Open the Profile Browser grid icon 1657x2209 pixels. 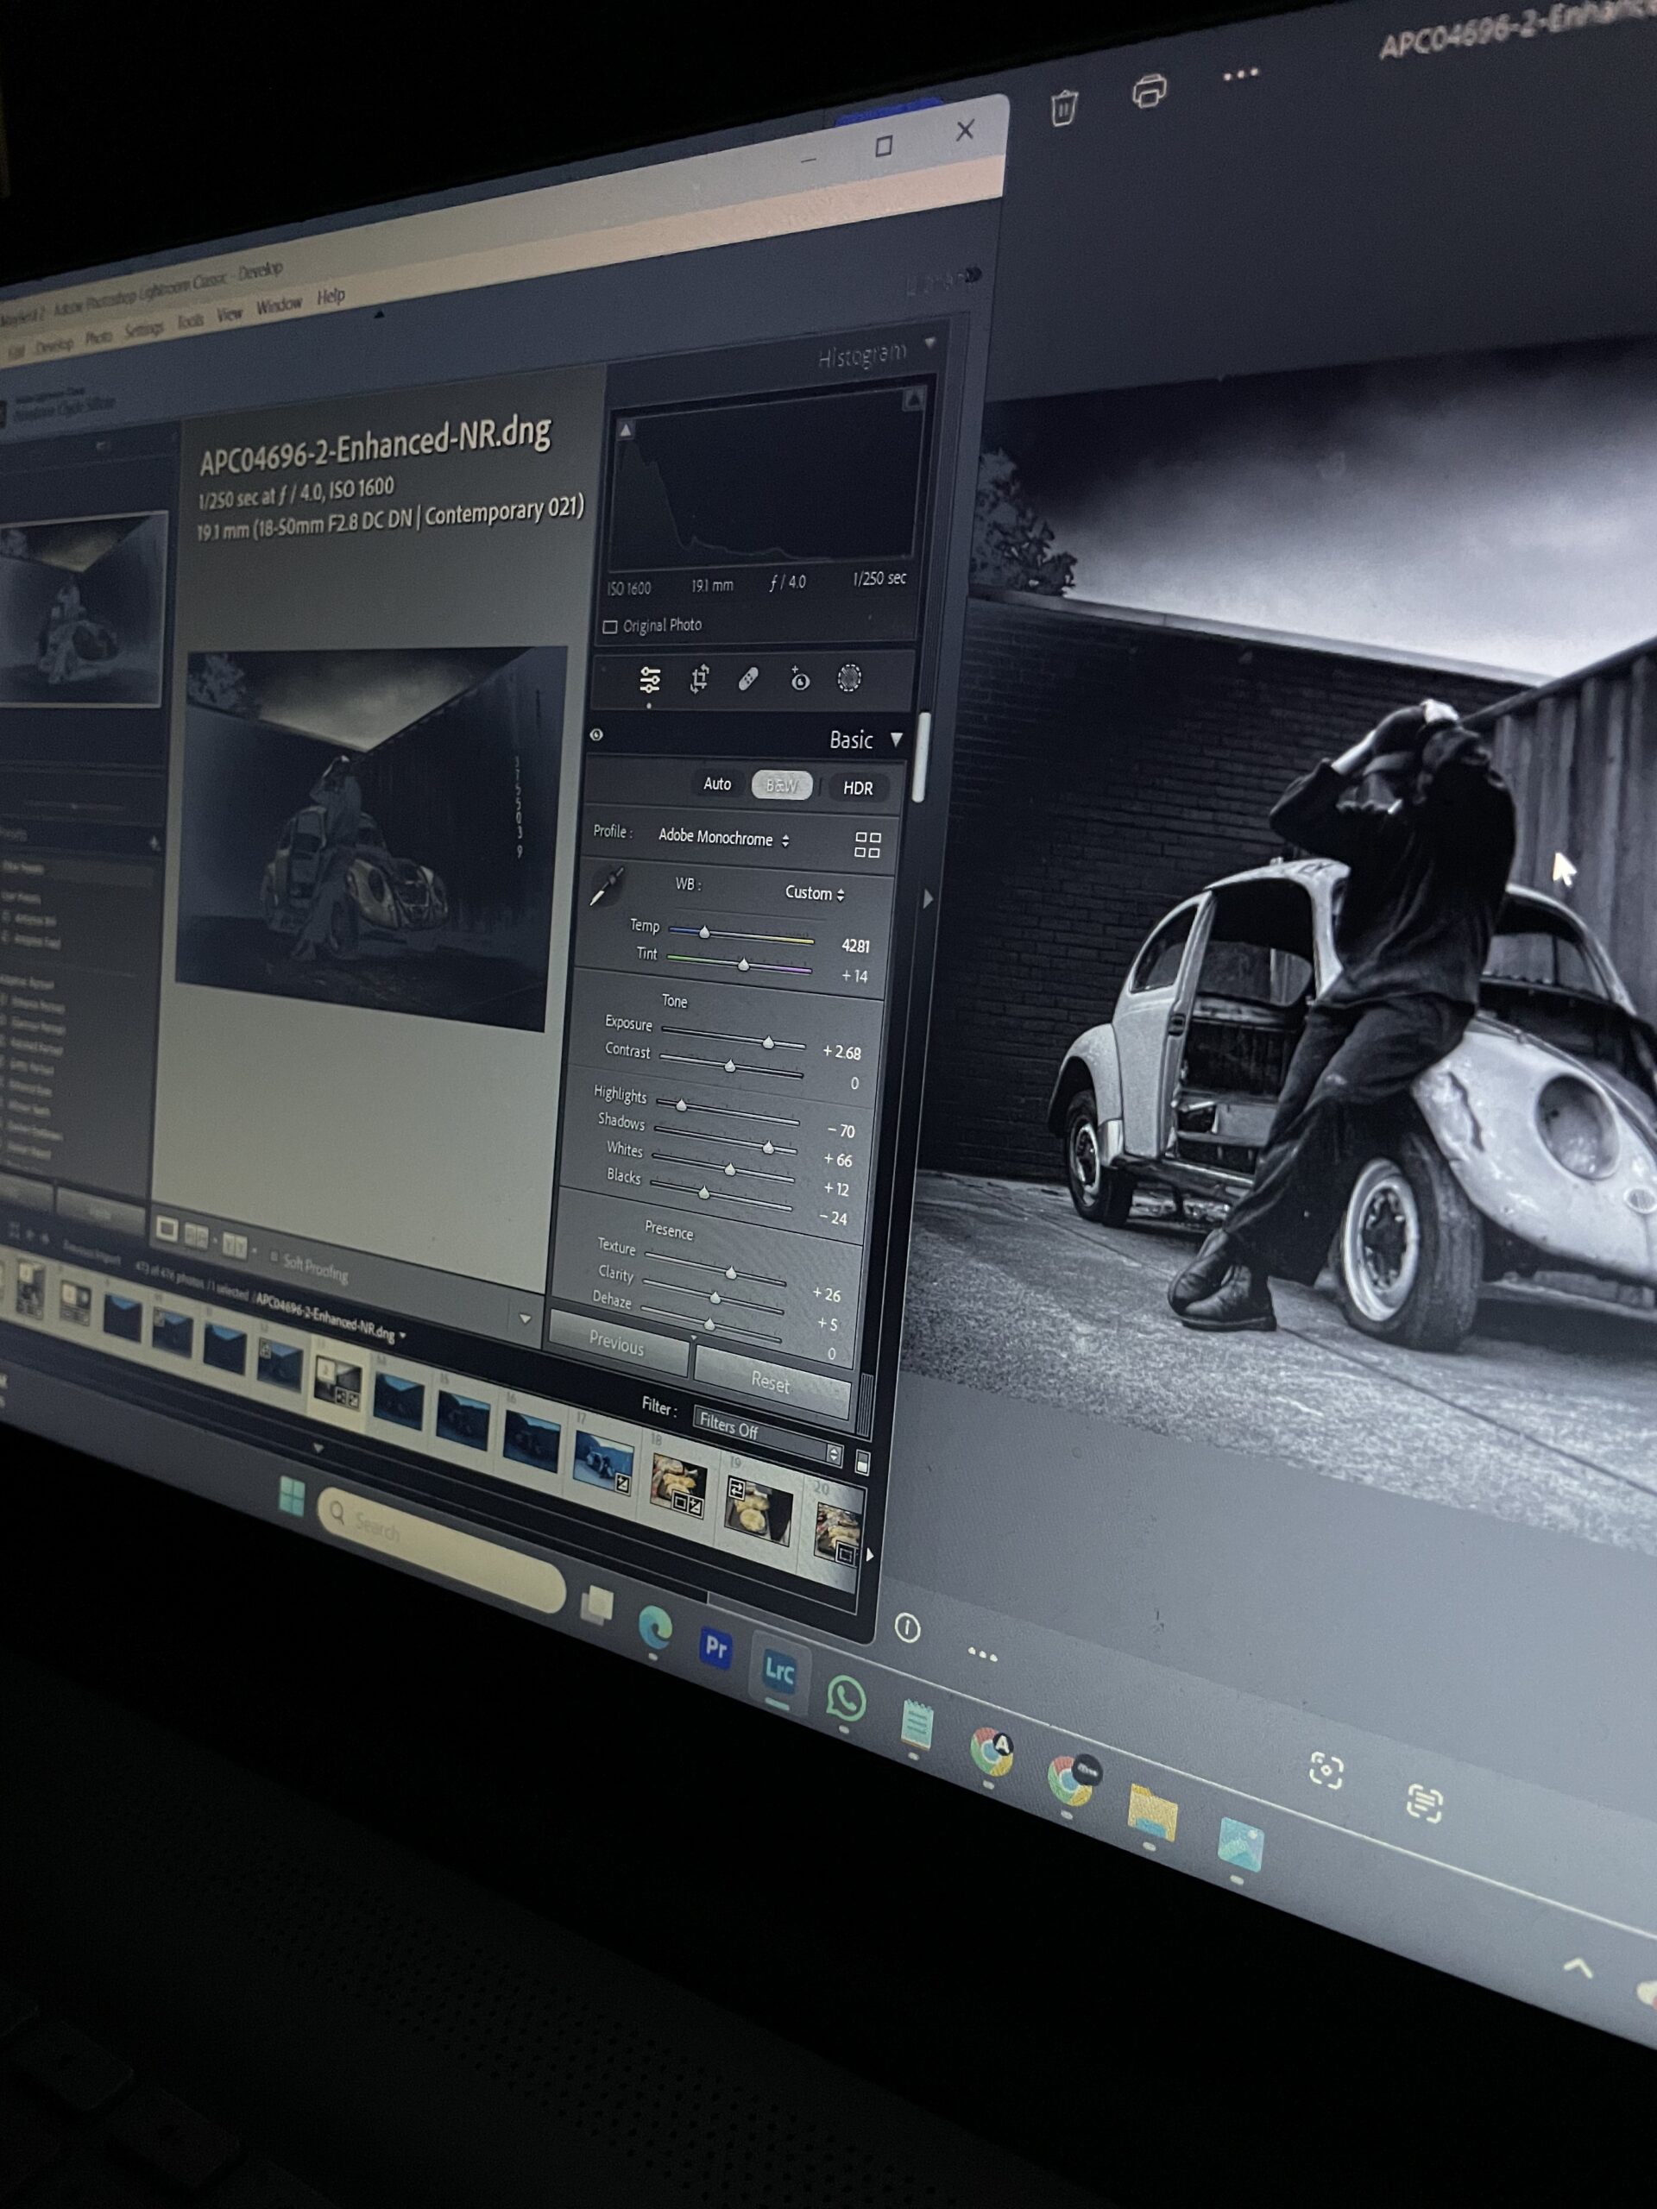[867, 845]
